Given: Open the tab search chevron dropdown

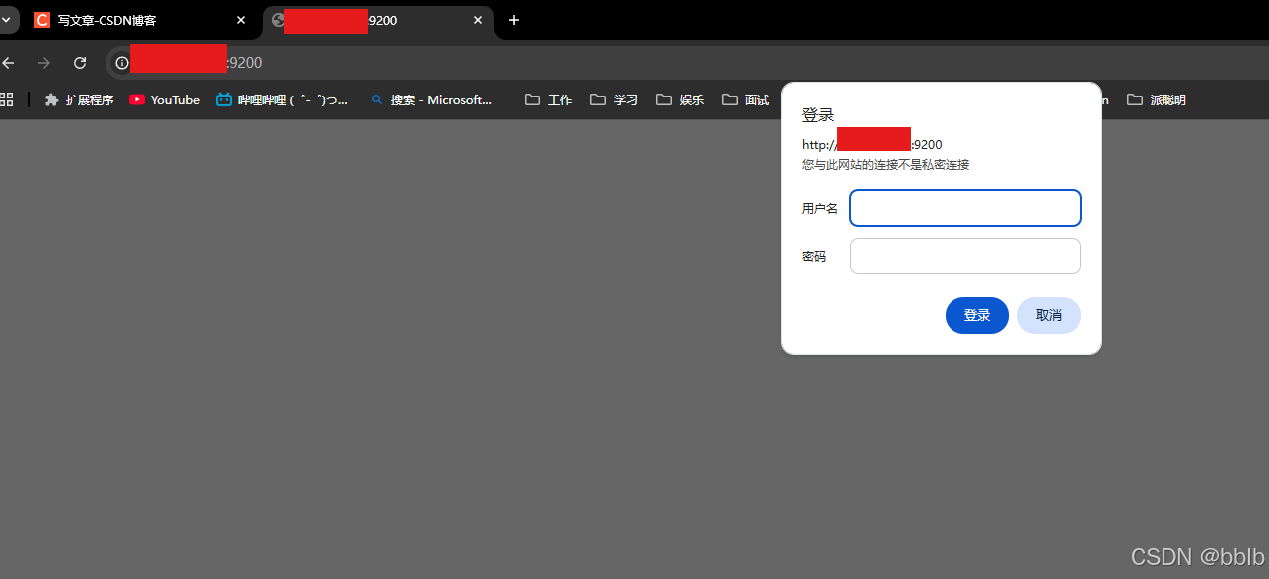Looking at the screenshot, I should point(5,20).
